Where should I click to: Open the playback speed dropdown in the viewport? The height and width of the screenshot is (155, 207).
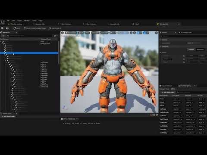tap(113, 33)
